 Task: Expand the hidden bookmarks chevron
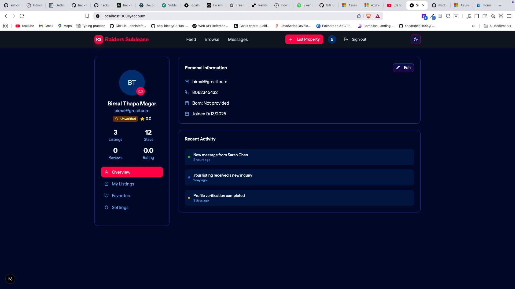pyautogui.click(x=473, y=26)
